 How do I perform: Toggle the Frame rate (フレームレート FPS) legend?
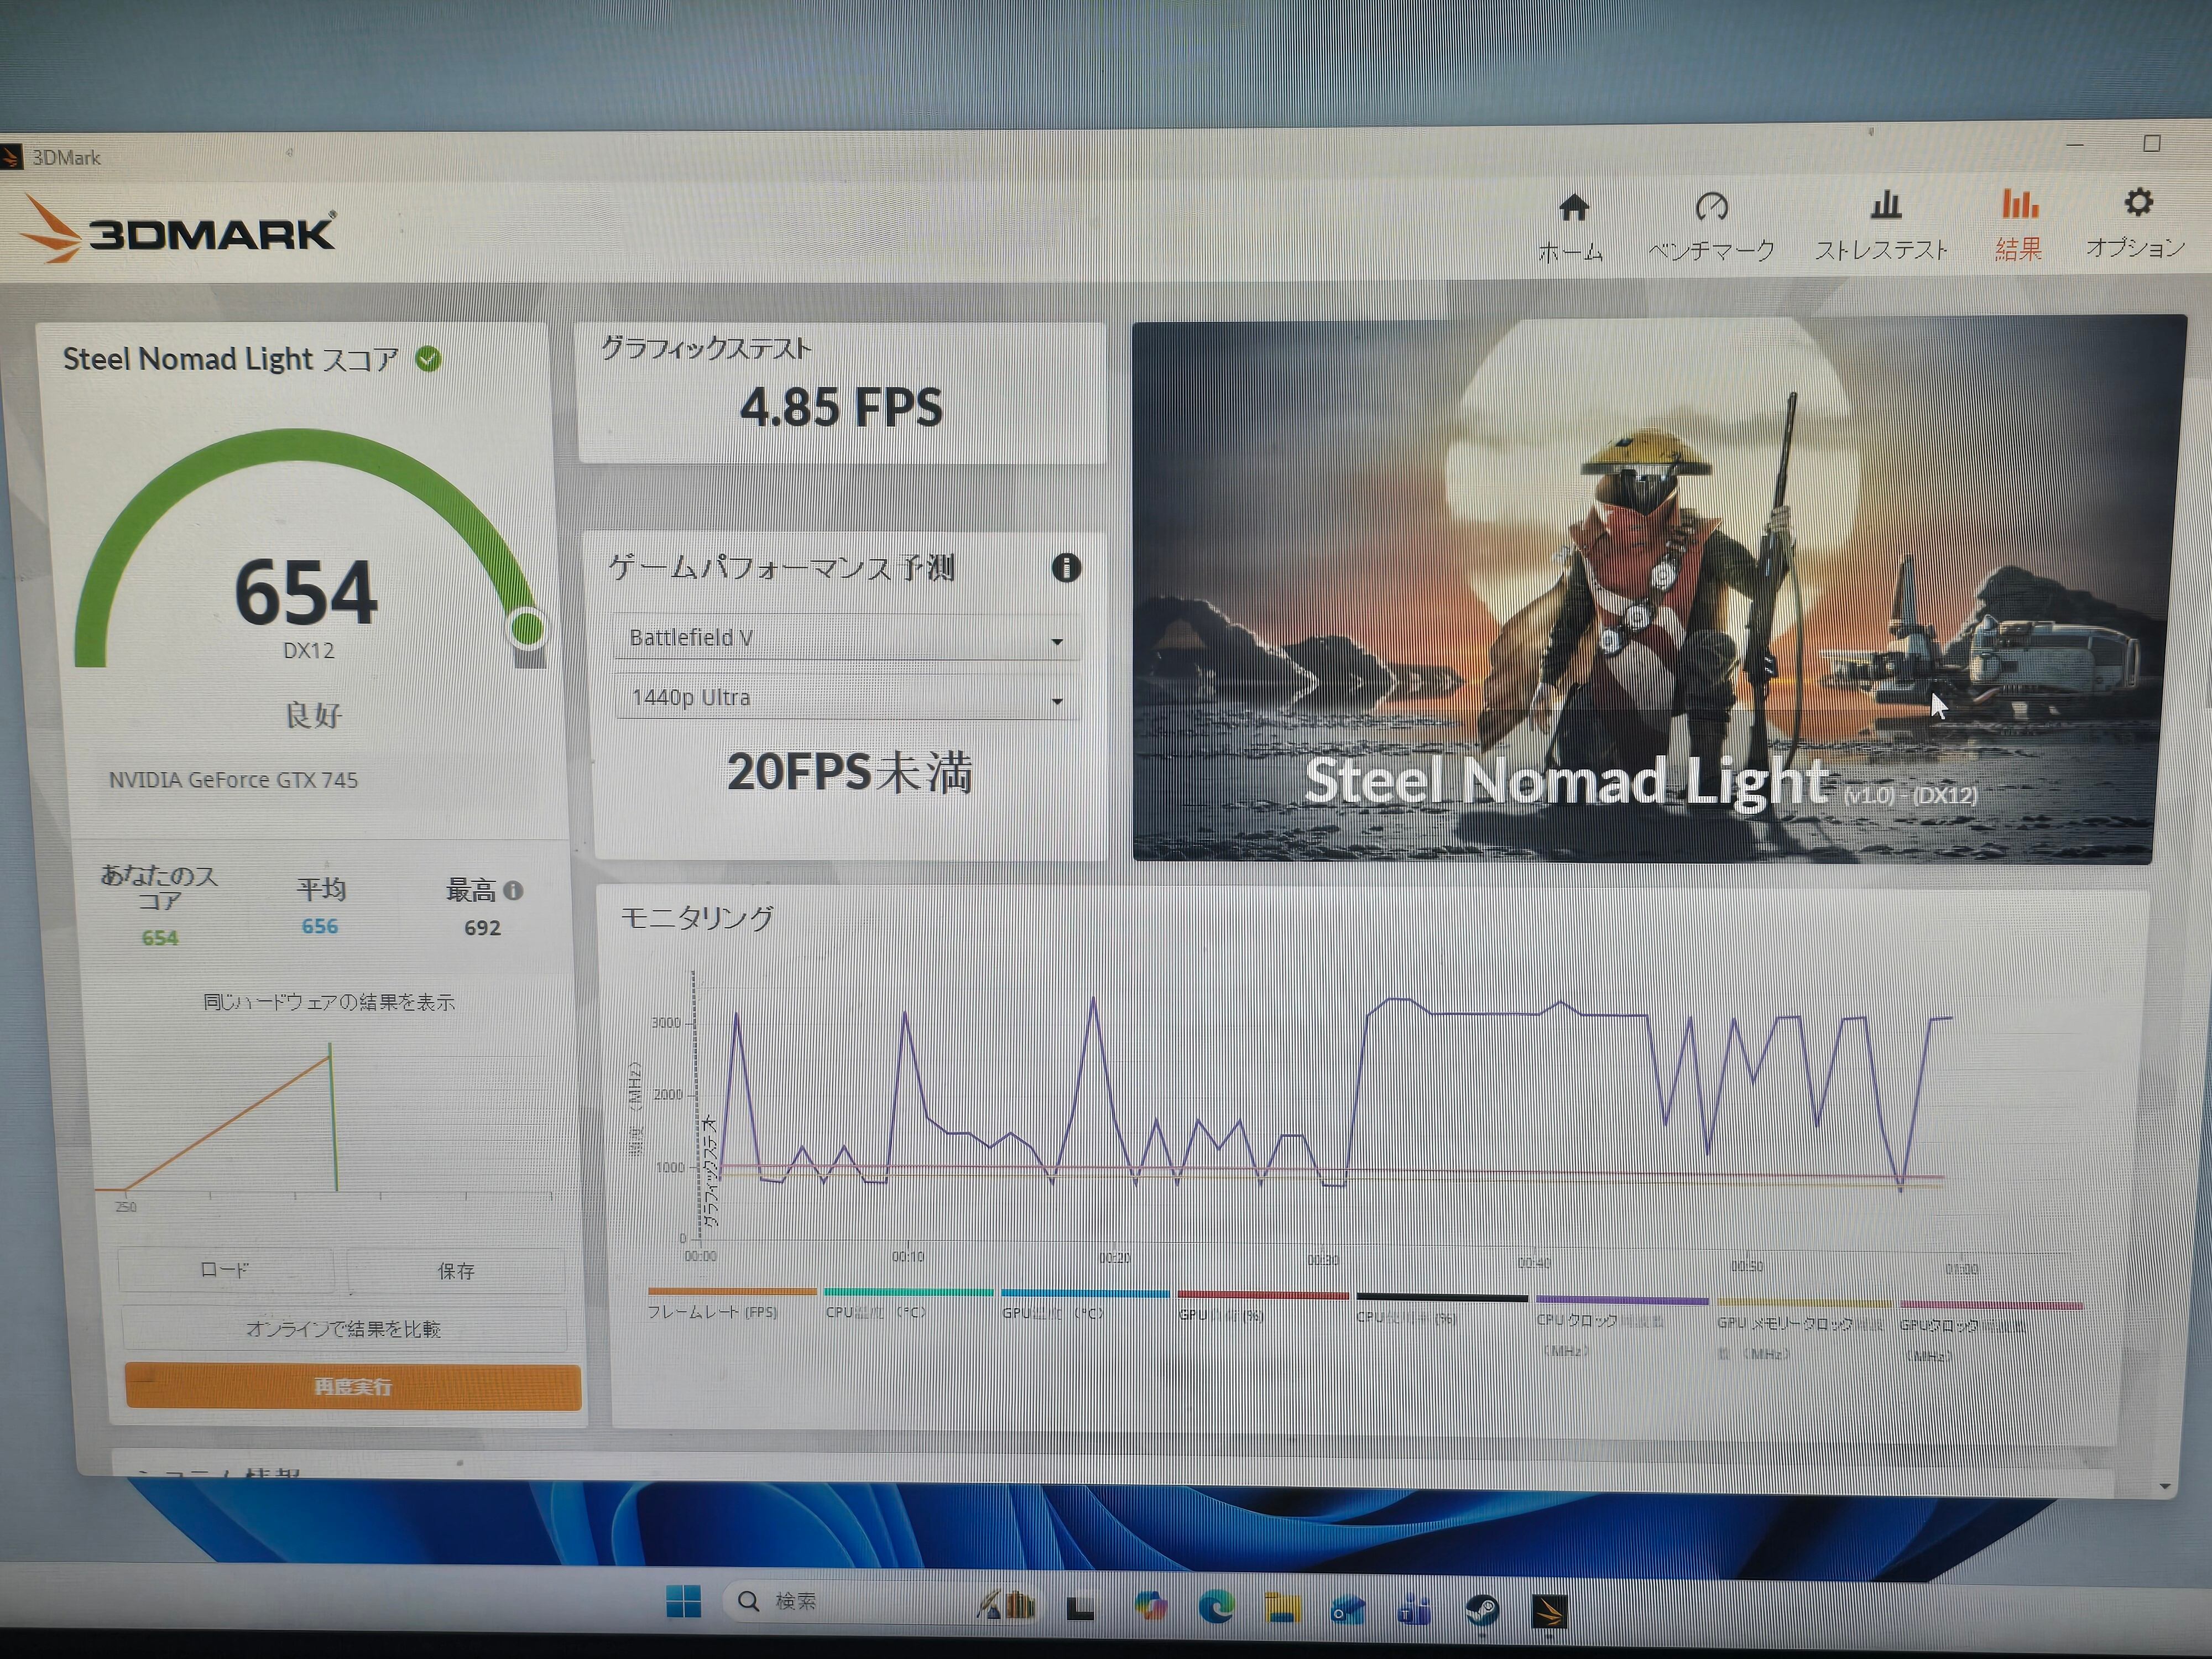tap(712, 1311)
